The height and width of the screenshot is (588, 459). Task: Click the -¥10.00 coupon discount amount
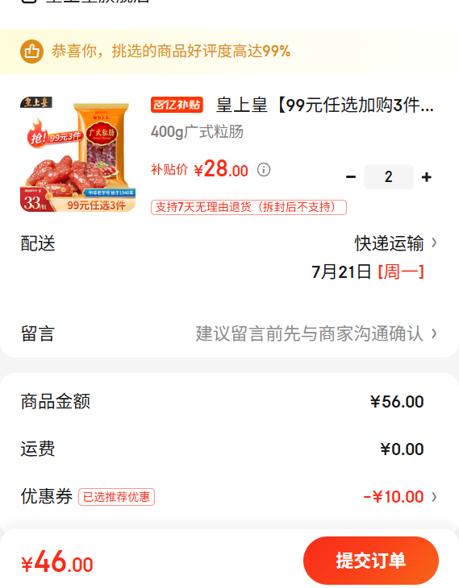[394, 497]
